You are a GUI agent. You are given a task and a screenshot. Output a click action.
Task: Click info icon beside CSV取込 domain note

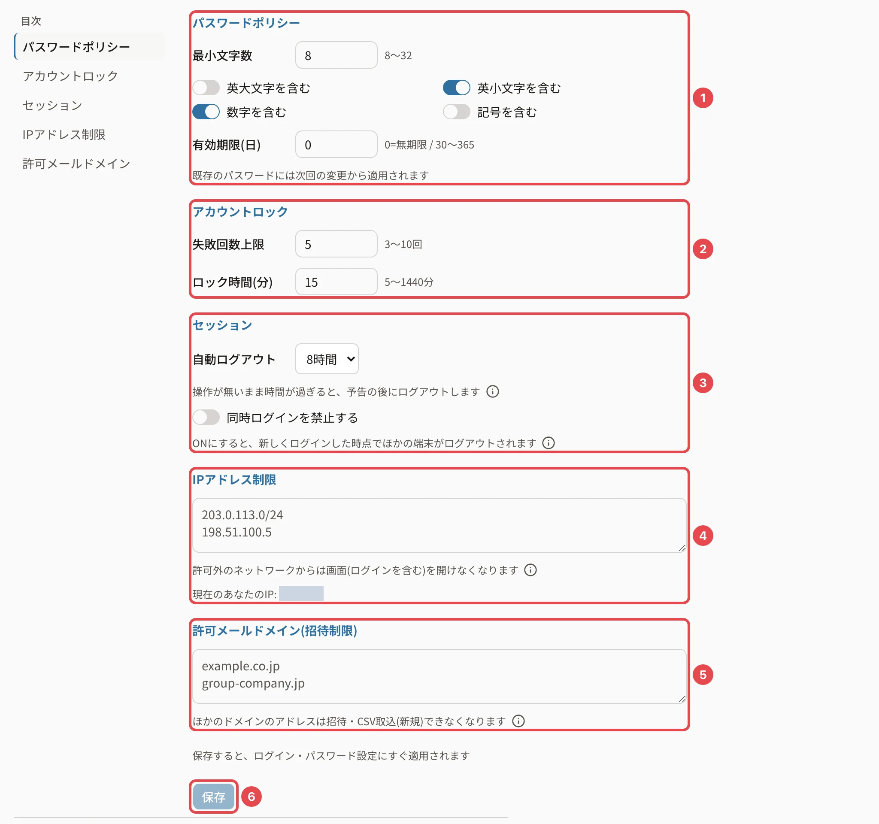518,721
